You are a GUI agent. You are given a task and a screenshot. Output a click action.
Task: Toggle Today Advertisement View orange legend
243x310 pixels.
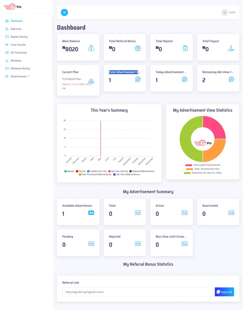[x=203, y=169]
